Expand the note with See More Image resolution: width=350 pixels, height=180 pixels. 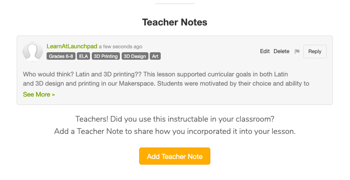pyautogui.click(x=39, y=94)
